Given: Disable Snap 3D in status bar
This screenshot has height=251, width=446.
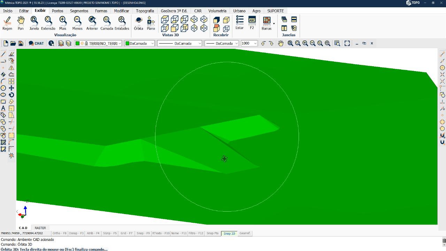Looking at the screenshot, I should pyautogui.click(x=229, y=233).
